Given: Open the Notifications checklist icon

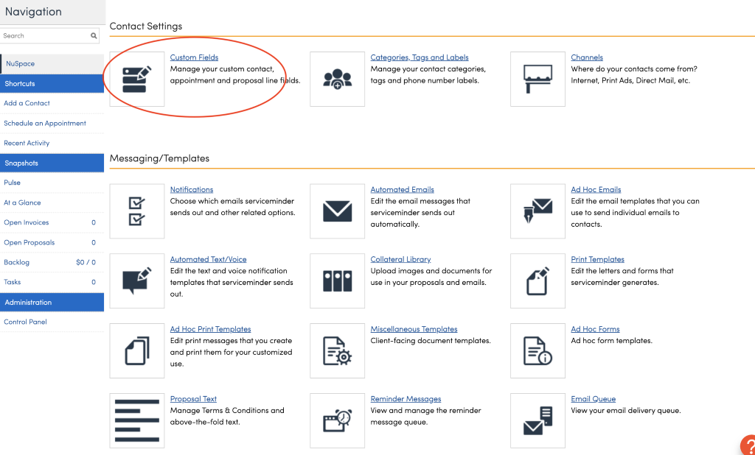Looking at the screenshot, I should pyautogui.click(x=136, y=211).
